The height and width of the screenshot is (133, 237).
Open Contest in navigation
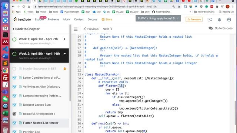(79, 20)
